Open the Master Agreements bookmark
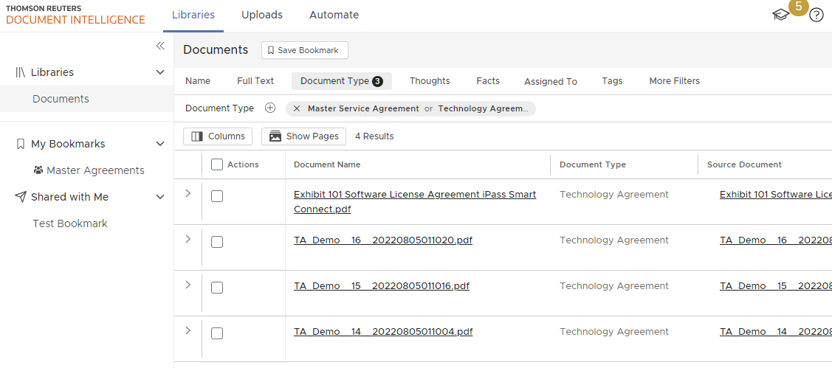Viewport: 832px width, 368px height. (x=95, y=170)
